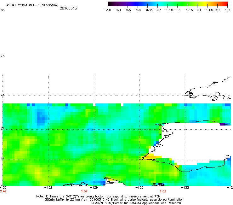Click the -0.25 color scale label
This screenshot has width=233, height=205.
(169, 10)
